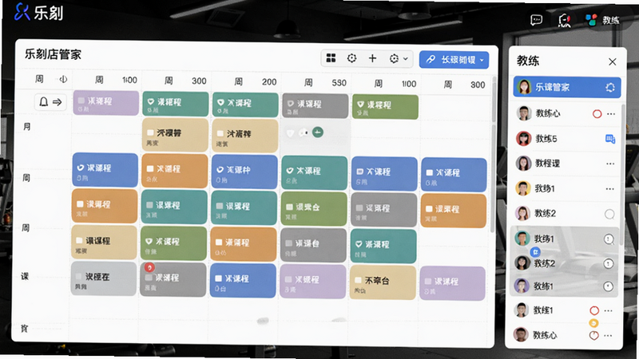This screenshot has height=359, width=639.
Task: Tick the checkbox on the purple card in the last column
Action: pyautogui.click(x=428, y=282)
